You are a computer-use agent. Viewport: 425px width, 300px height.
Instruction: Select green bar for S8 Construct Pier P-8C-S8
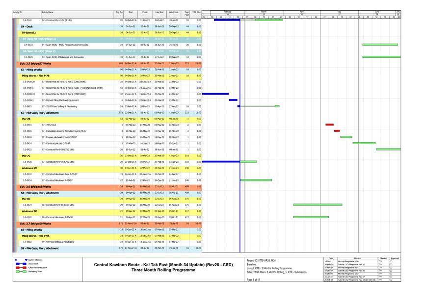point(317,205)
